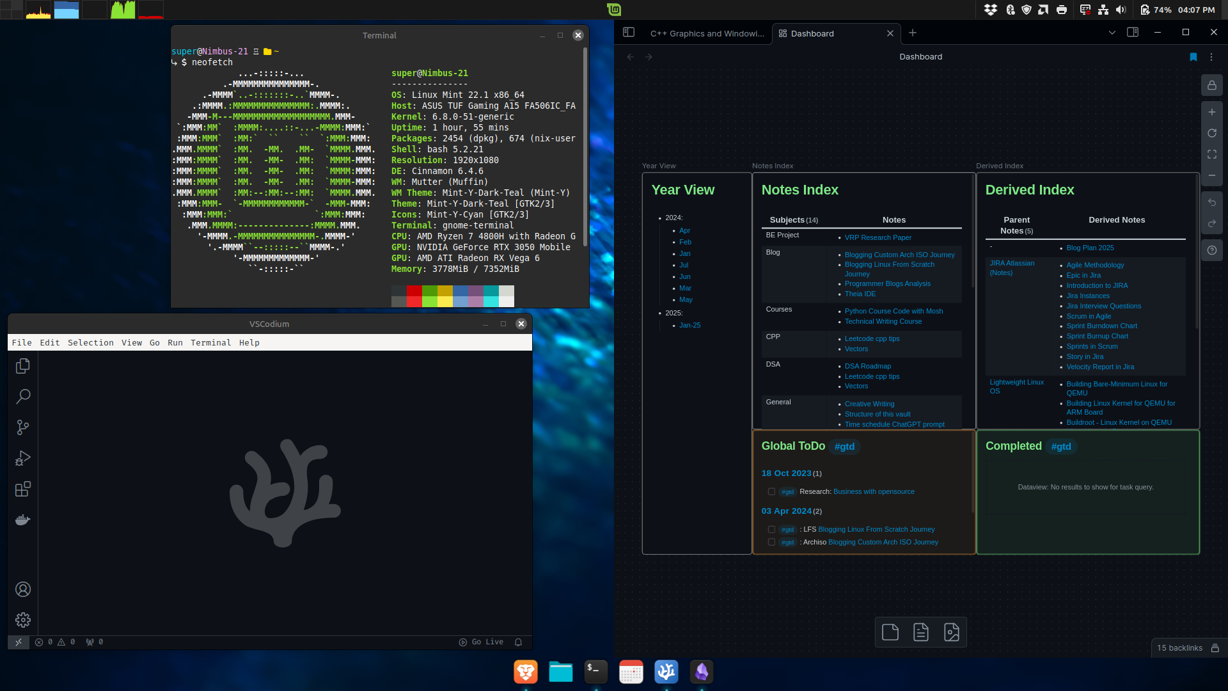Zoom canvas to fit using frame icon
This screenshot has height=691, width=1228.
[x=1212, y=154]
